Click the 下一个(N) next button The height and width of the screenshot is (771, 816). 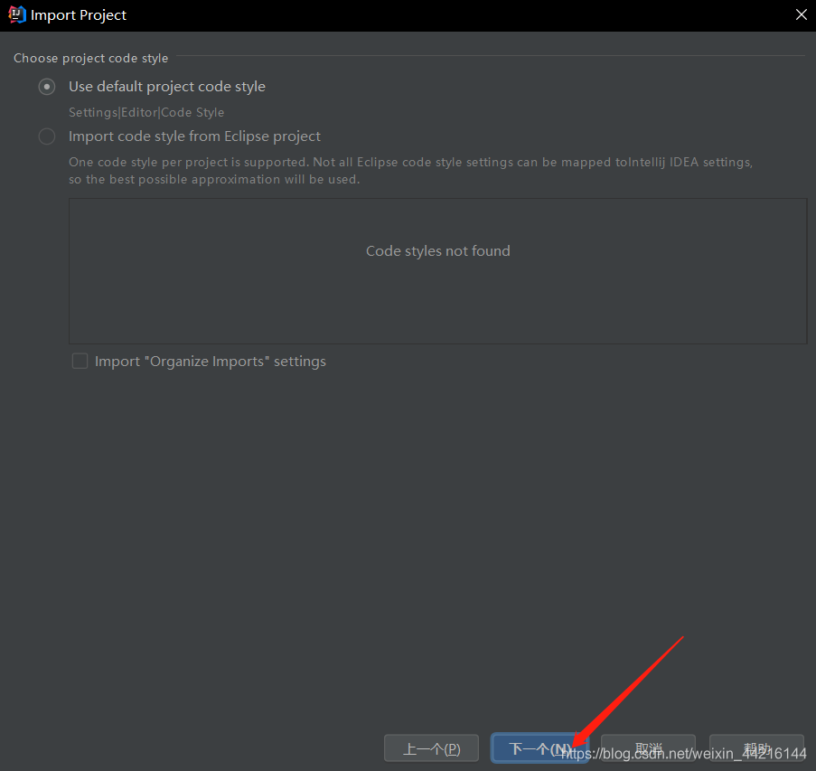[x=539, y=748]
